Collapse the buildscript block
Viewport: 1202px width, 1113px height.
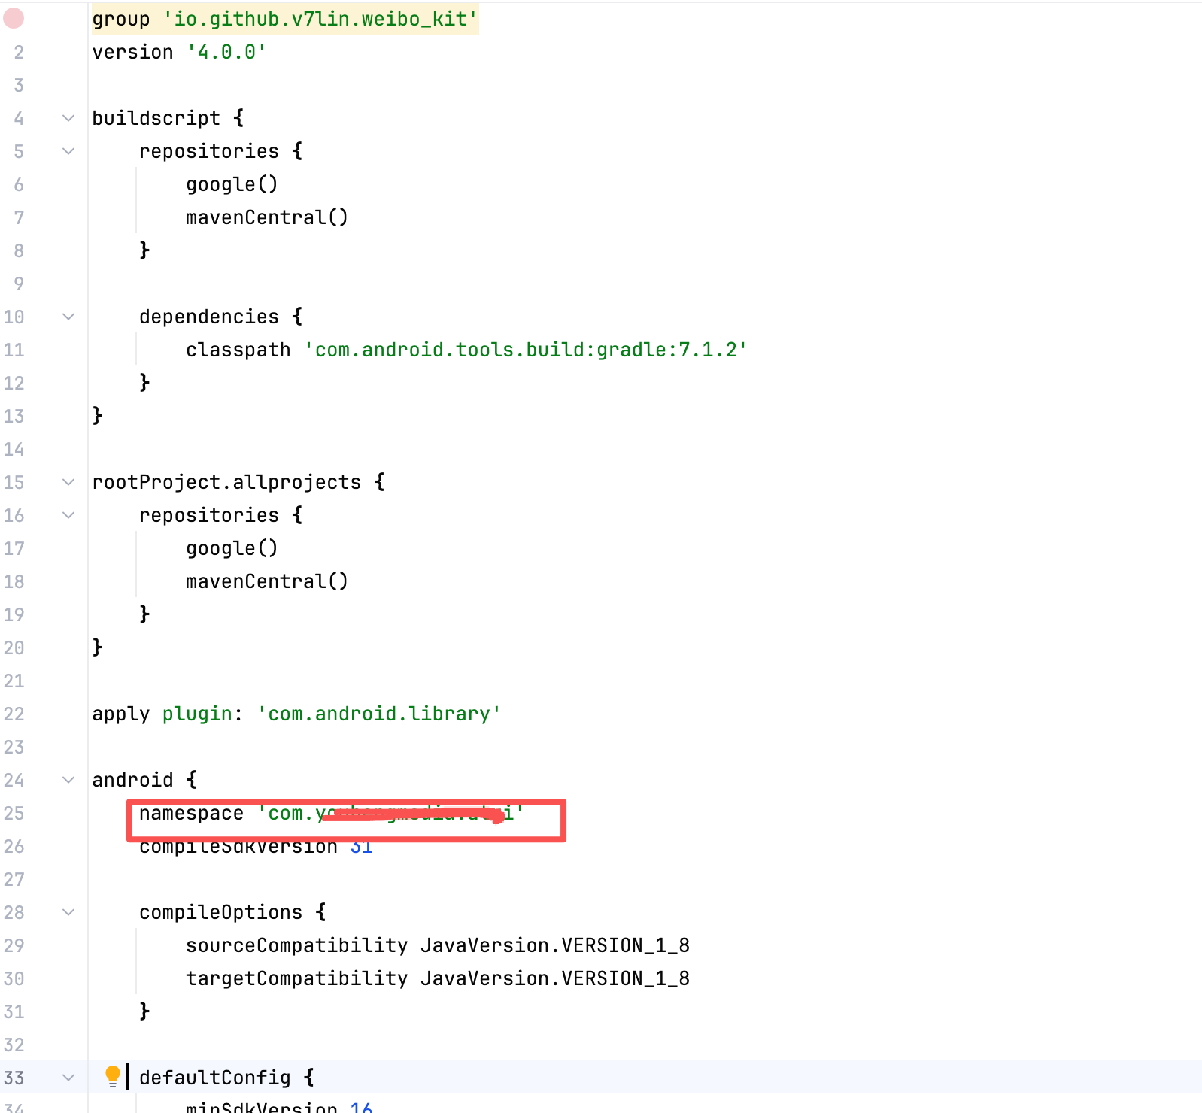(68, 118)
